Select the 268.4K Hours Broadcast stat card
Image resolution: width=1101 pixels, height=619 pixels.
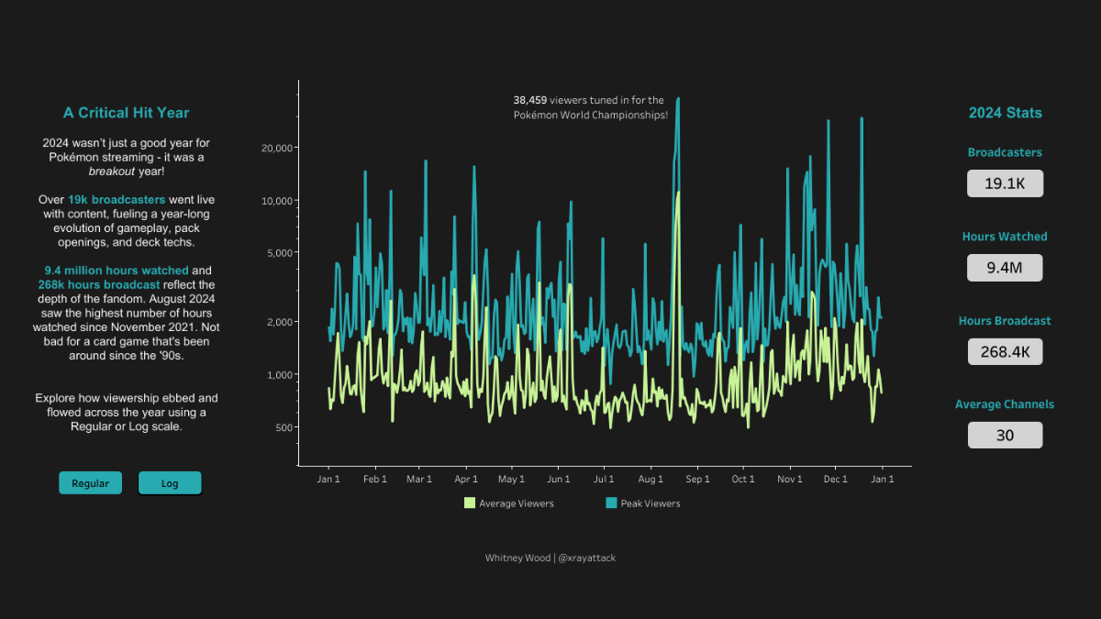[1005, 352]
